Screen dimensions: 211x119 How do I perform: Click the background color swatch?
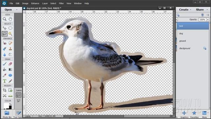(10, 107)
